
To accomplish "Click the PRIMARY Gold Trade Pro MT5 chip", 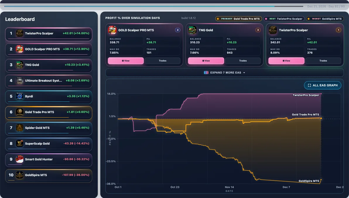I will click(x=238, y=19).
